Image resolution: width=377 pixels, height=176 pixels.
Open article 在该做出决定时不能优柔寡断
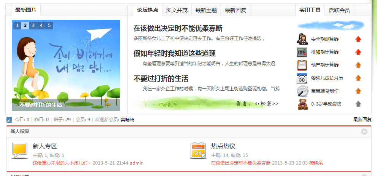coord(178,29)
